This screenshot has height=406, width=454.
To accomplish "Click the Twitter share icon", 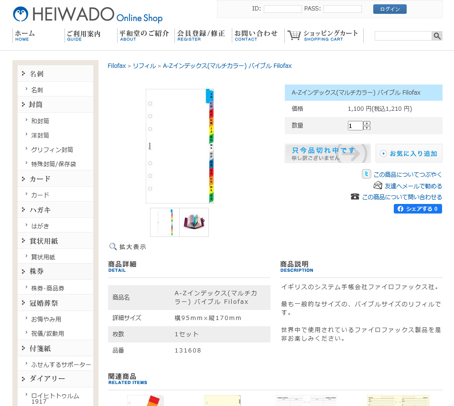I will pos(366,174).
